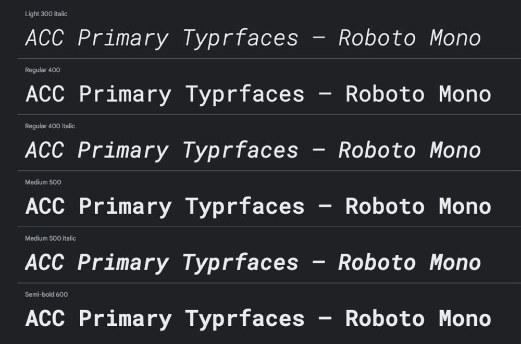Screen dimensions: 521x344
Task: Click 'Typrfaces' in the Semi-bold 600 preview
Action: (245, 318)
